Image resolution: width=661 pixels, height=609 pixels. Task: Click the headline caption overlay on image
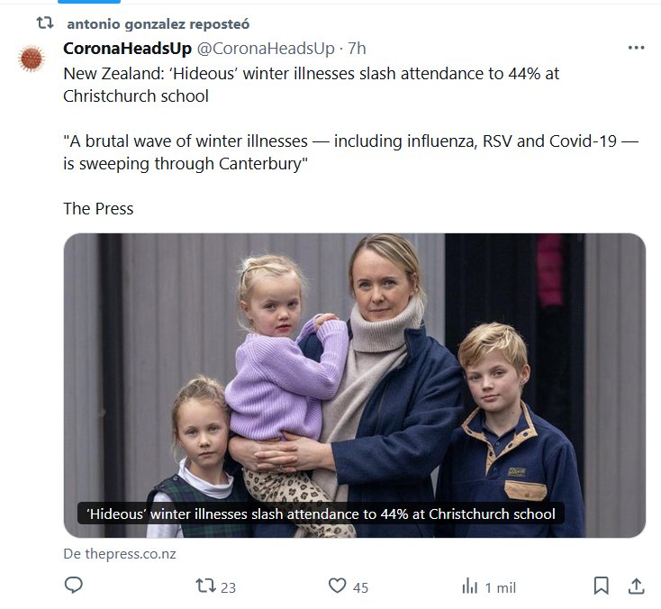coord(320,514)
